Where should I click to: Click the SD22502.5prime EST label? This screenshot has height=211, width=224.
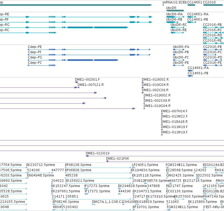click(209, 175)
